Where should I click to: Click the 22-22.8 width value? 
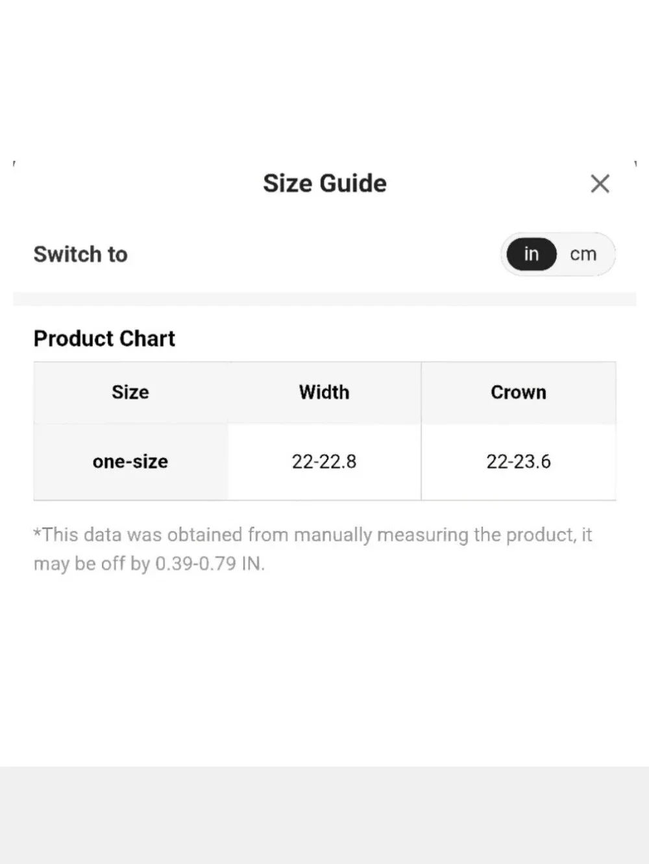pyautogui.click(x=324, y=462)
